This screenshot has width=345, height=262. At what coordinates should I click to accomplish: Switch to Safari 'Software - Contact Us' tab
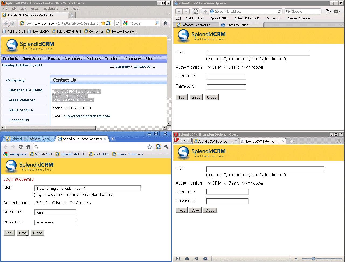(x=196, y=25)
